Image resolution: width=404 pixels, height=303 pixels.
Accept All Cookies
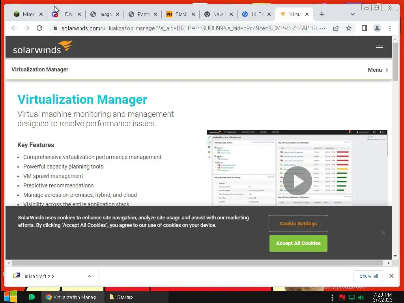pos(298,243)
